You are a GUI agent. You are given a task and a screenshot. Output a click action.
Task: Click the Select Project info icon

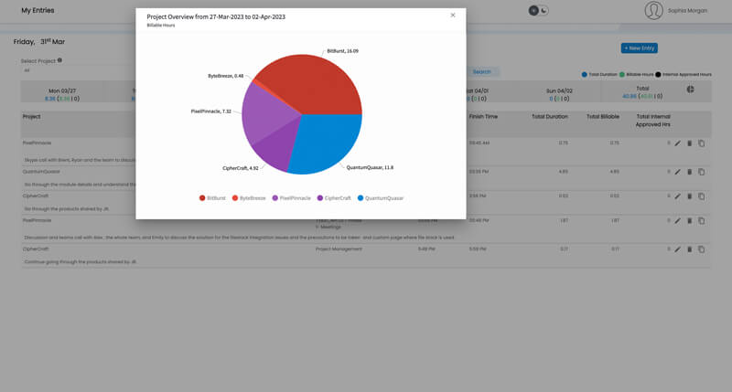tap(60, 60)
